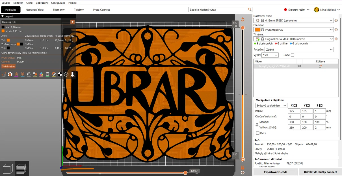Toggle Z axis mirror button
Screen dimensions: 342x176
point(321,106)
